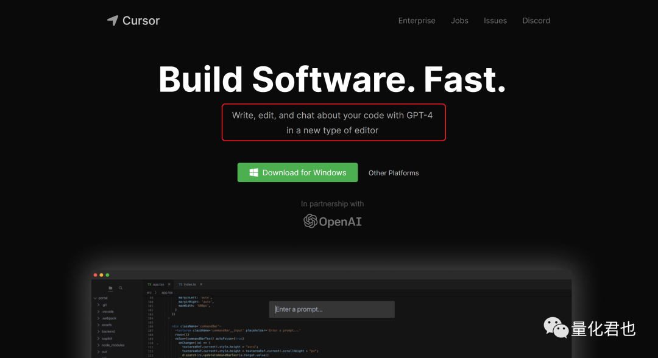Expand the out folder
This screenshot has height=358, width=658.
tap(98, 352)
